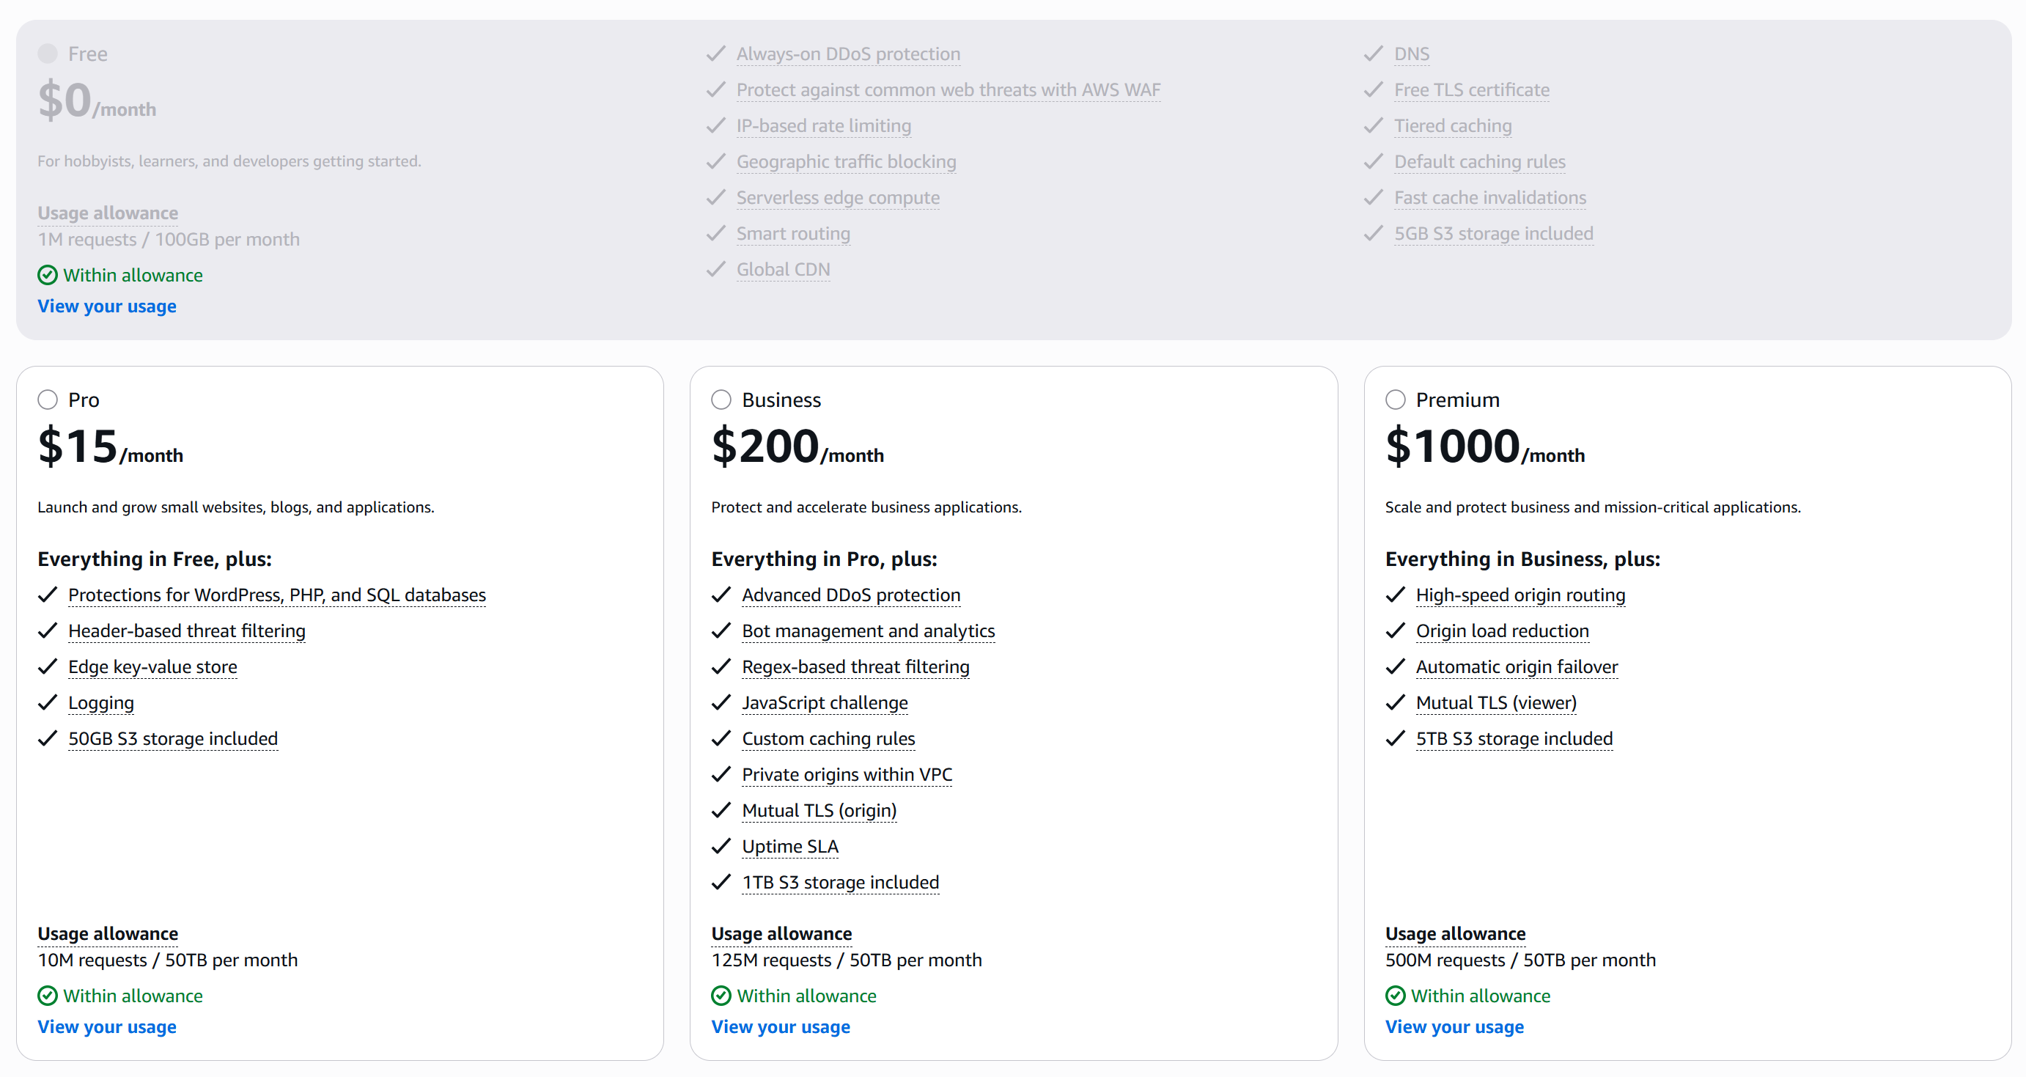The image size is (2026, 1077).
Task: Click checkmark beside High-speed origin routing
Action: coord(1395,595)
